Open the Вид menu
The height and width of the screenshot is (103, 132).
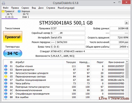(34, 8)
